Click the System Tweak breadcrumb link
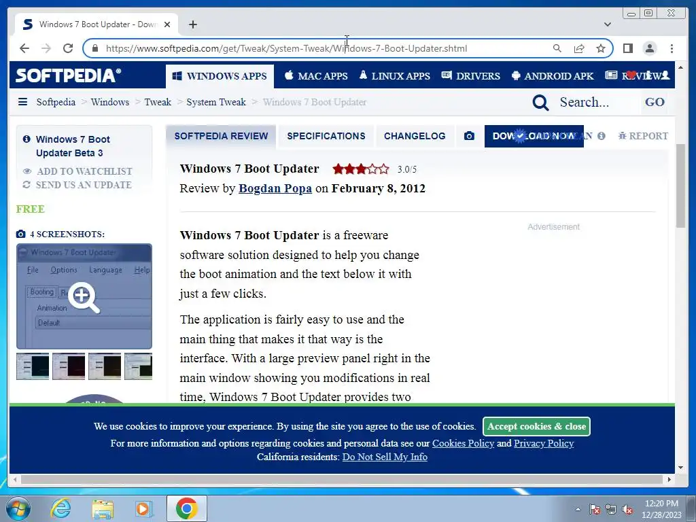696x522 pixels. pyautogui.click(x=216, y=102)
